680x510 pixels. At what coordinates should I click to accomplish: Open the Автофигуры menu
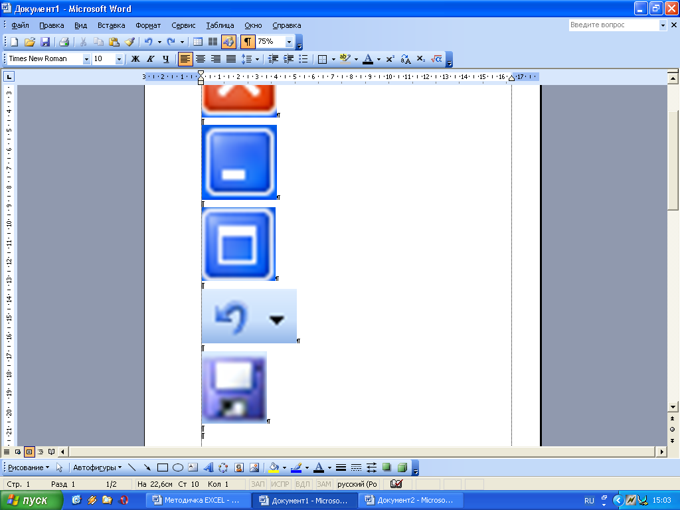pos(97,467)
